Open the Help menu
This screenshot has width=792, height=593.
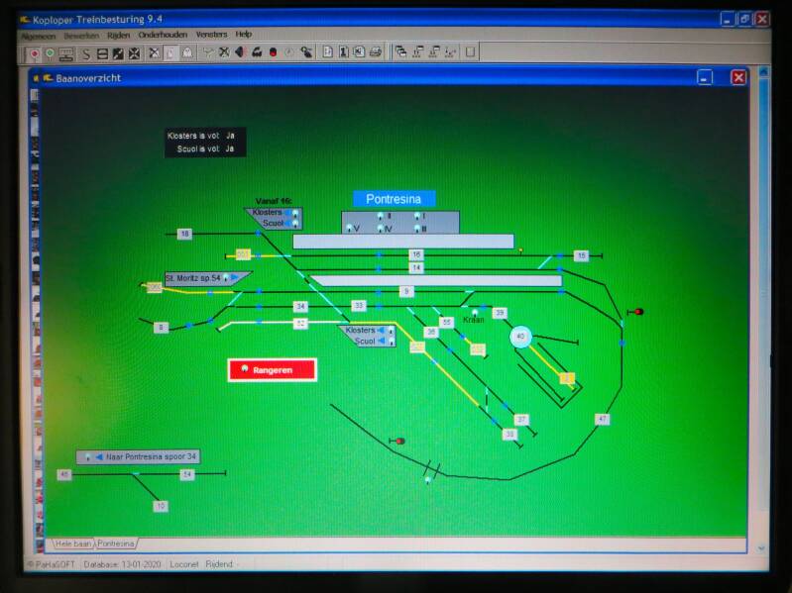244,35
